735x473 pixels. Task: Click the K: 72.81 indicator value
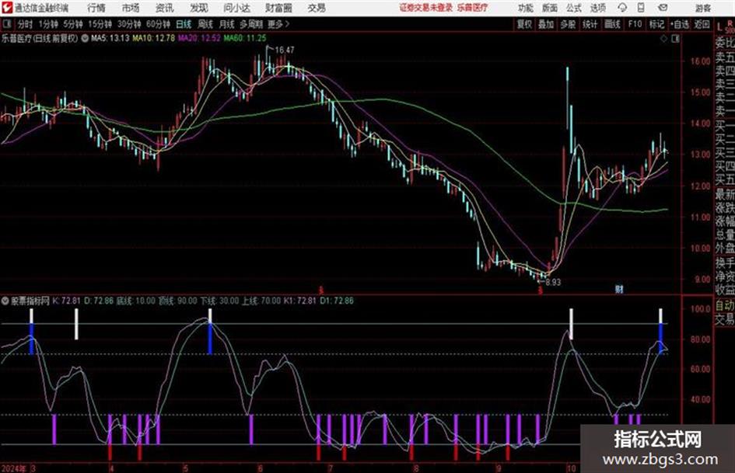click(67, 301)
